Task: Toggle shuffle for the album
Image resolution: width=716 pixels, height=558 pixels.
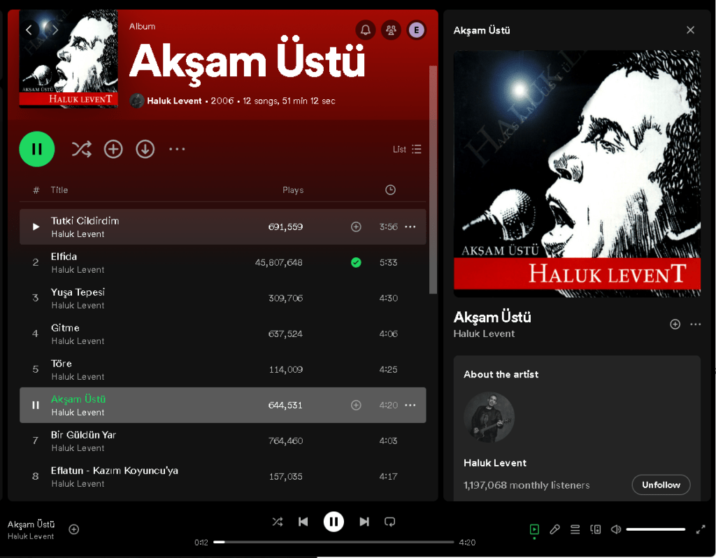Action: point(81,150)
